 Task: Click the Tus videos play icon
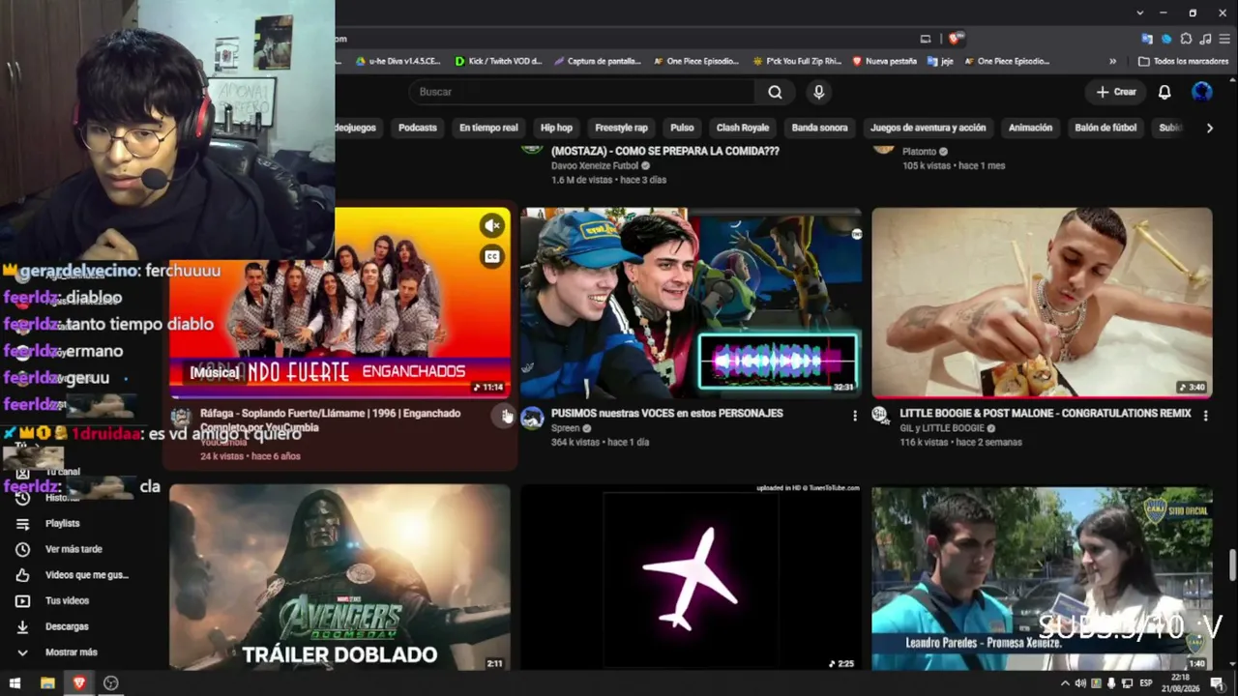pos(23,600)
